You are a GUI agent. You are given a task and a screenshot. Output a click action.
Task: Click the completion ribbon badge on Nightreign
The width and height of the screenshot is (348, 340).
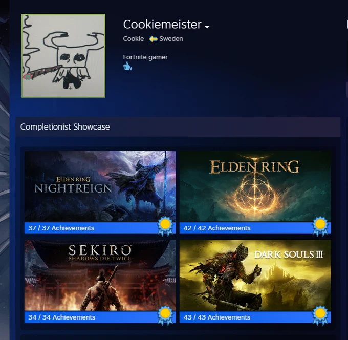(x=165, y=226)
